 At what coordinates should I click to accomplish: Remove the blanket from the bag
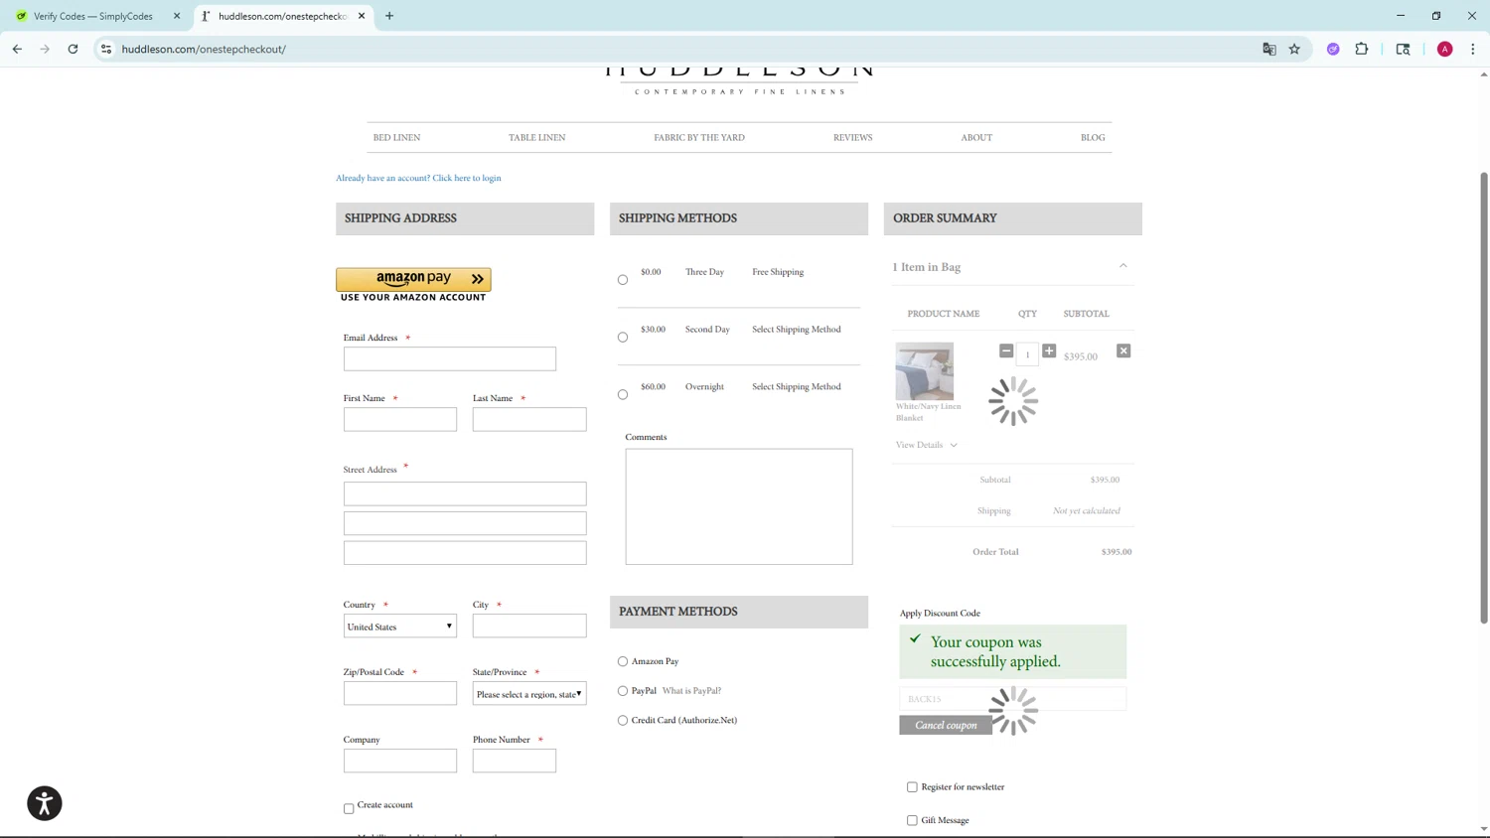click(x=1123, y=350)
